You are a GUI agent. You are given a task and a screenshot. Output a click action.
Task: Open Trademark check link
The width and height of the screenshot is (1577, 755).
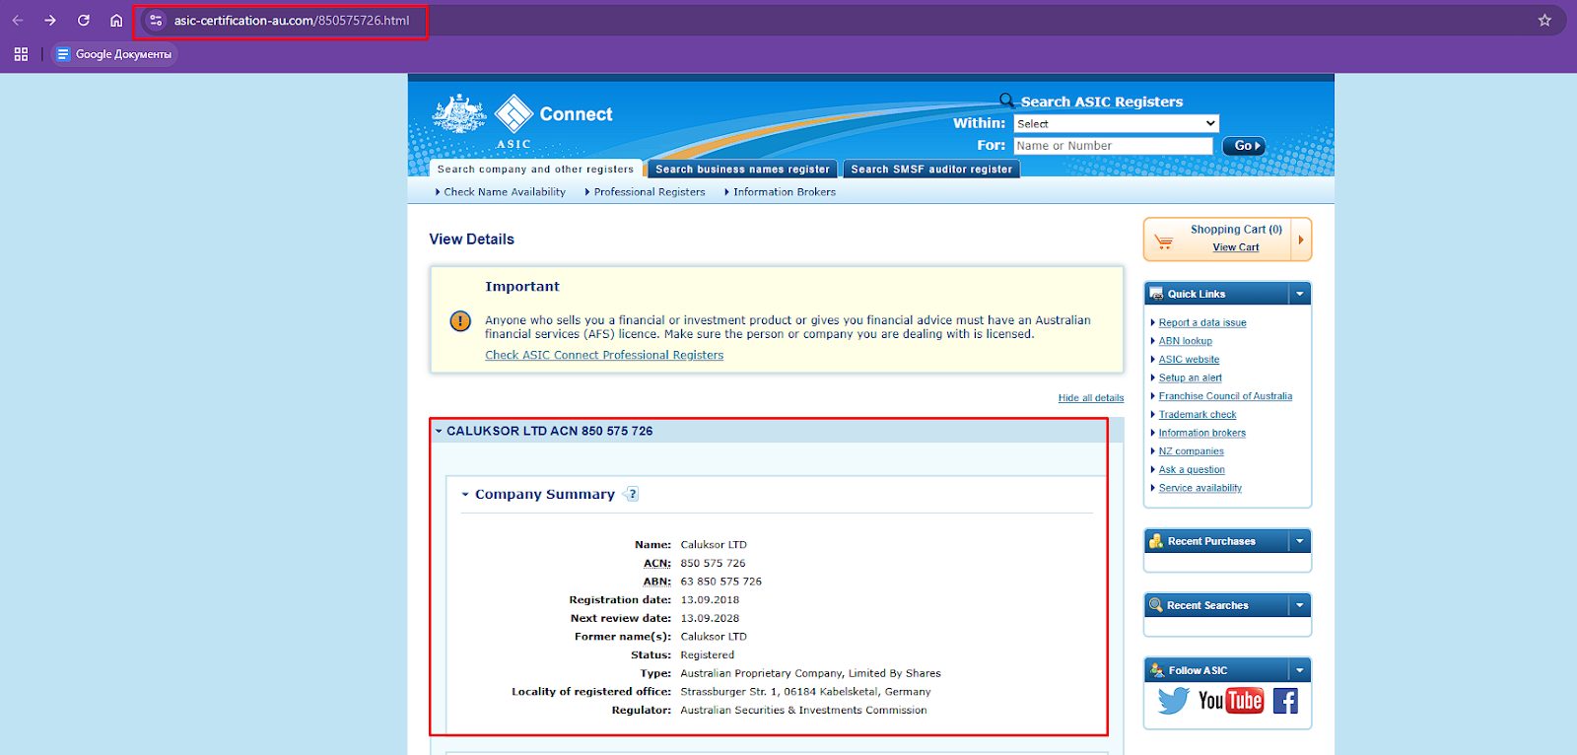click(x=1198, y=415)
